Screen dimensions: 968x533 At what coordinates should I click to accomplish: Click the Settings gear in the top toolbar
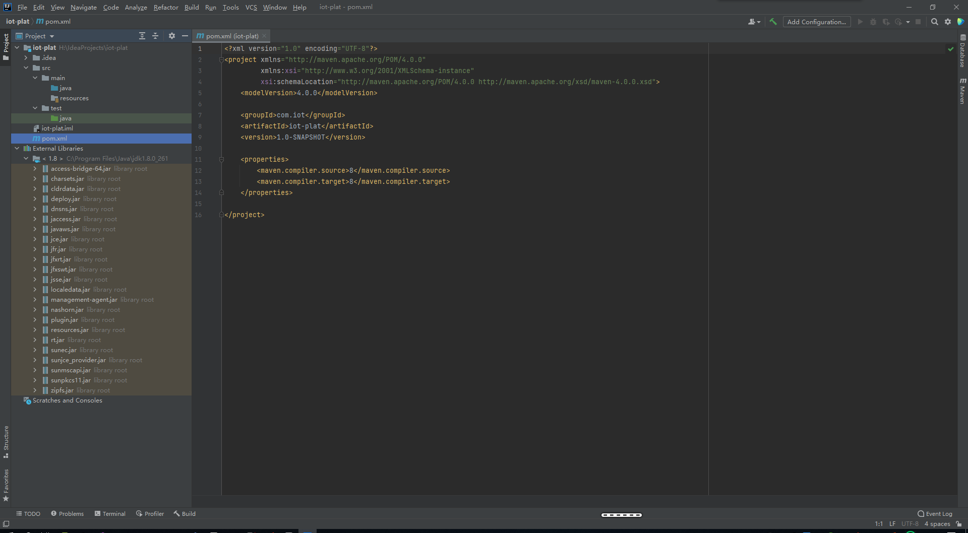click(948, 22)
